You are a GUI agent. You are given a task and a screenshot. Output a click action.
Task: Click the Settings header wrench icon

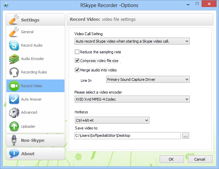coord(14,19)
